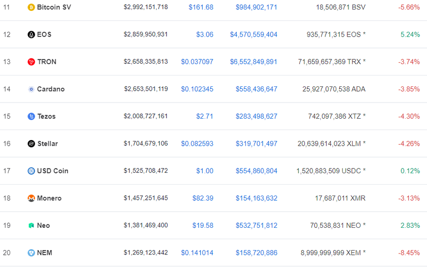The width and height of the screenshot is (427, 271).
Task: Open the Cardano name link
Action: click(x=51, y=89)
